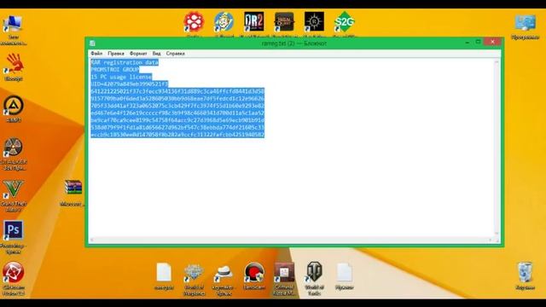Click the 'PROMSTROI GROUP' text line
Viewport: 546px width, 307px height.
coord(115,70)
